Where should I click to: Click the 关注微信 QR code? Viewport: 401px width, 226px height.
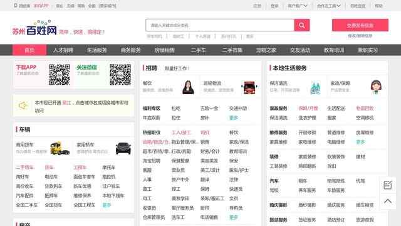click(x=120, y=75)
